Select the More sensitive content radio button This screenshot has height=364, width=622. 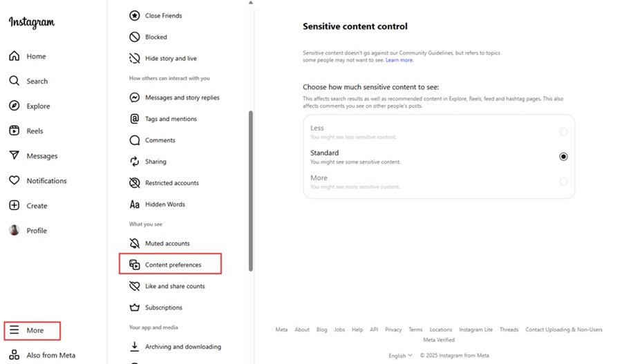click(x=563, y=182)
